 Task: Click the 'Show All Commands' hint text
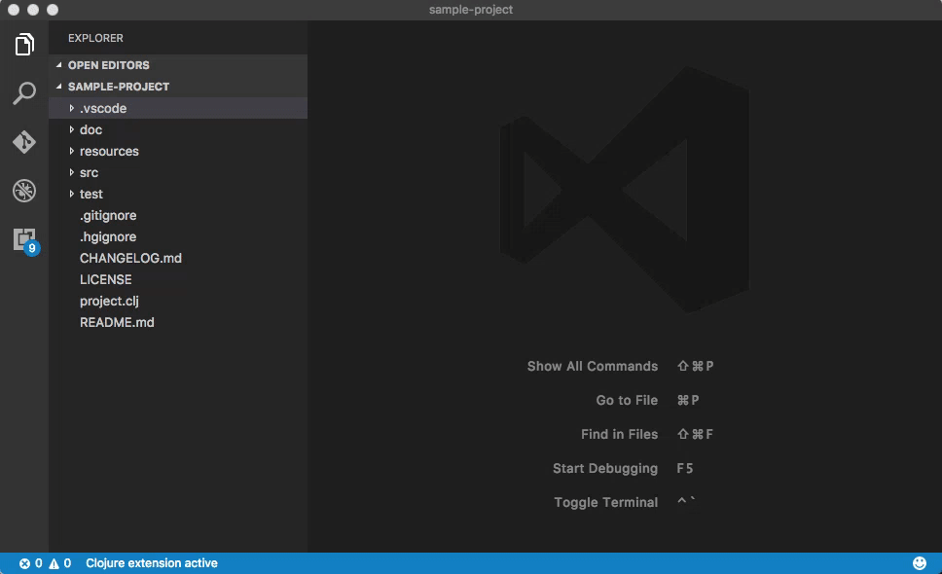pyautogui.click(x=593, y=366)
